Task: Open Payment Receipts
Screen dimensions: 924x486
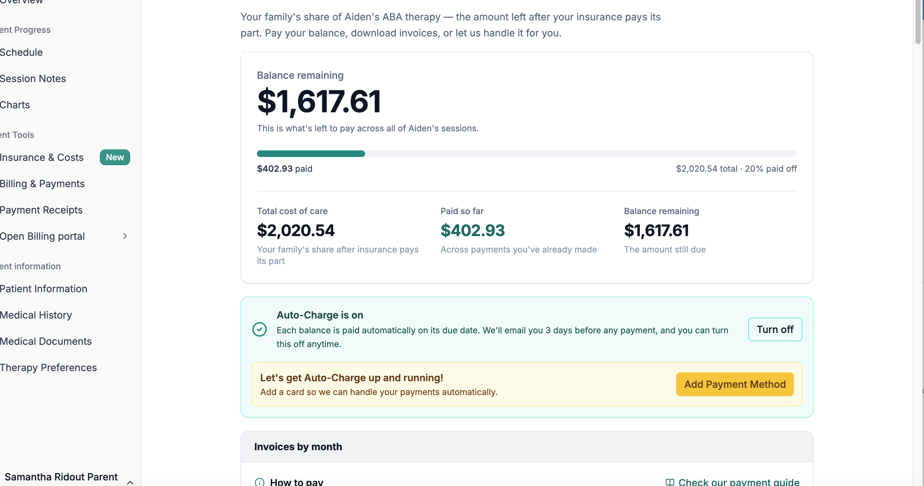Action: (41, 210)
